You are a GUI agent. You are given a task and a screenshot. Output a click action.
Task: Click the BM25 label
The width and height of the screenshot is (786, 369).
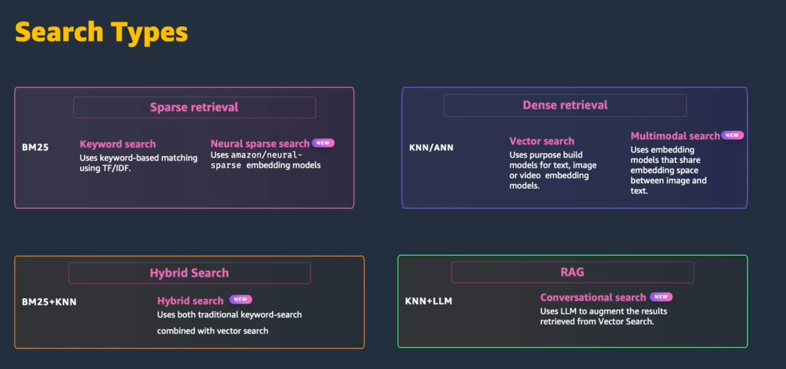[x=35, y=147]
